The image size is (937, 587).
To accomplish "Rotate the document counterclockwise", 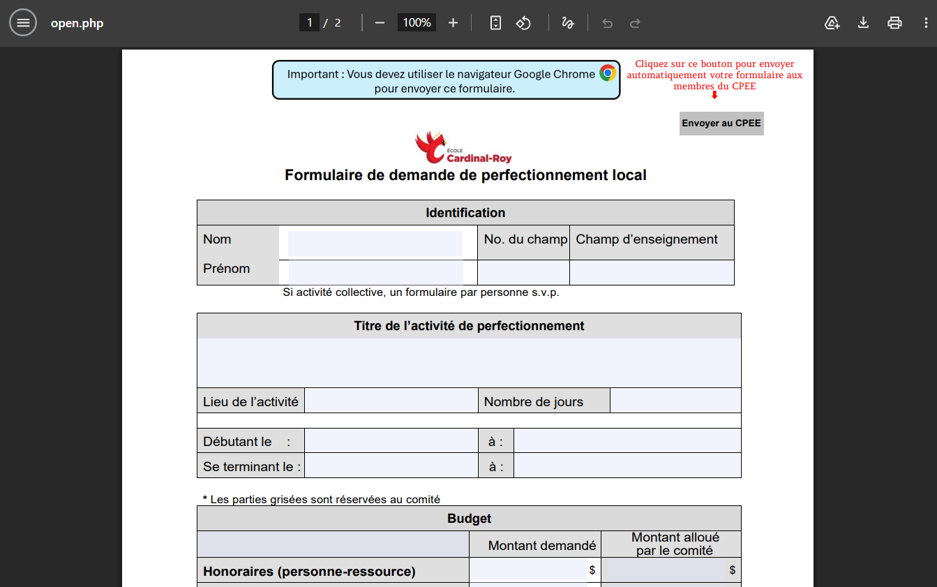I will coord(523,23).
